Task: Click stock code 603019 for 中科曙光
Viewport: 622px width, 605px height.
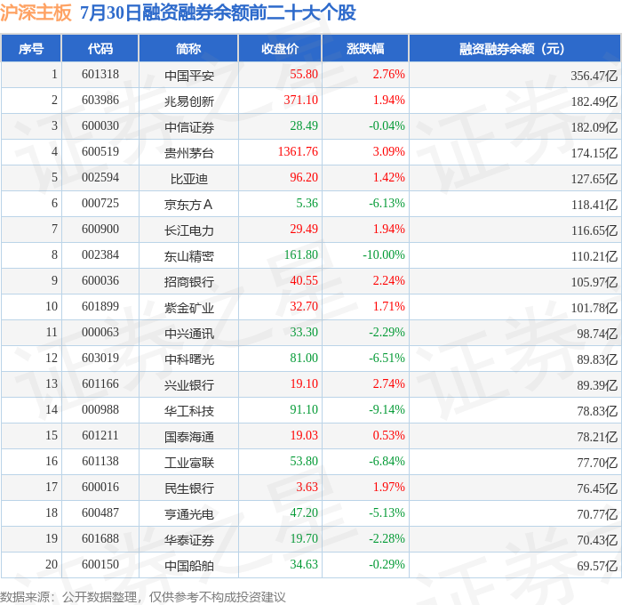Action: [x=100, y=358]
